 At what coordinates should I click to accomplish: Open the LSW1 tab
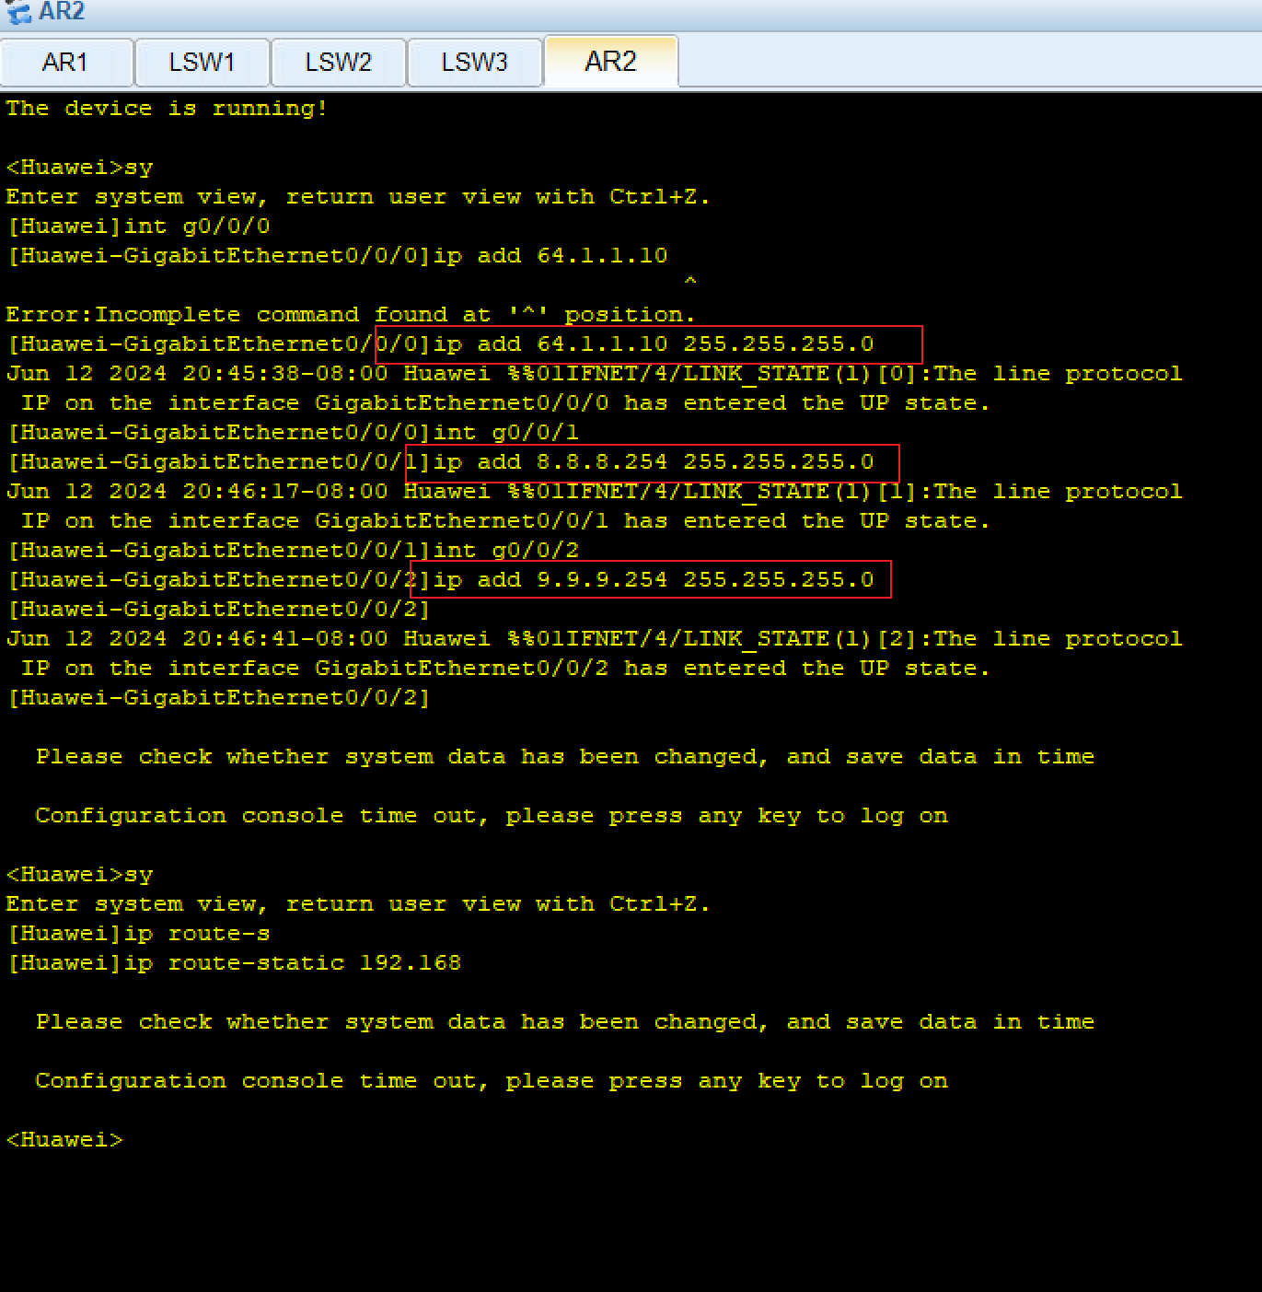tap(203, 63)
